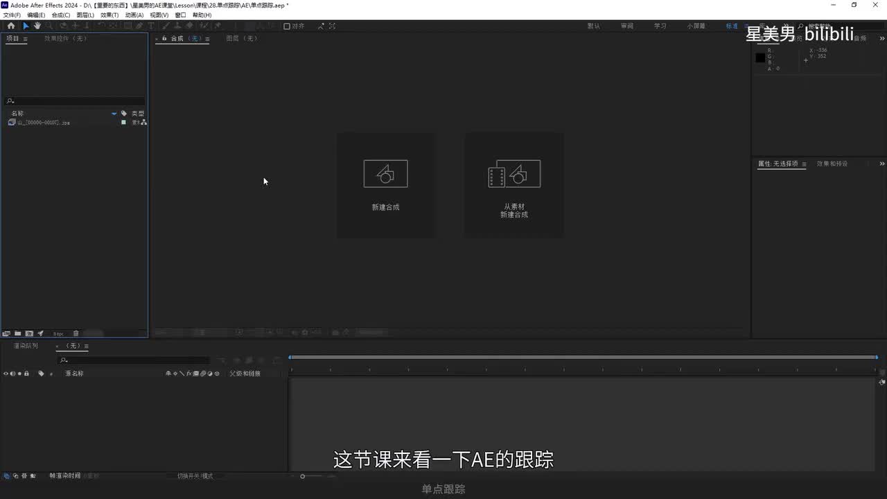Click the label tag column header

click(x=41, y=374)
